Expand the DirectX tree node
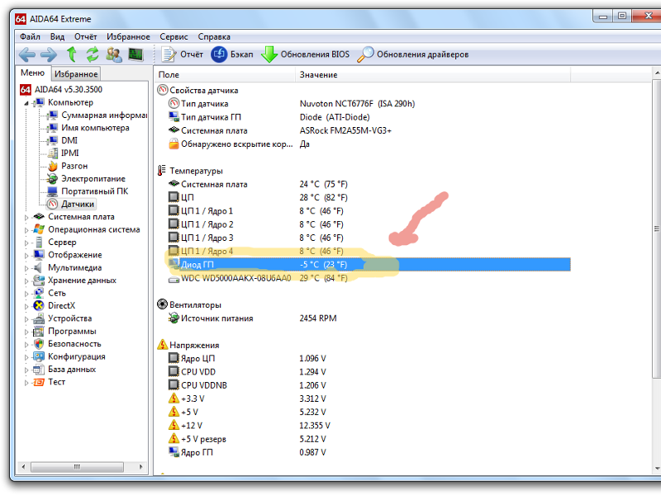This screenshot has height=495, width=661. point(26,306)
